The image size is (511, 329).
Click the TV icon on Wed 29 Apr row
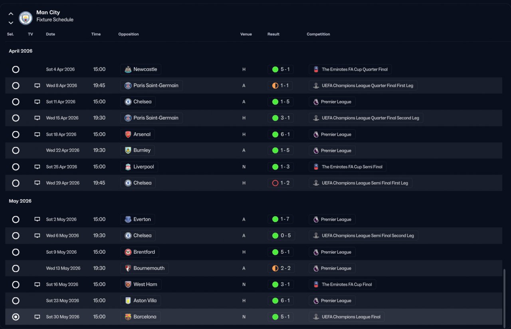37,183
